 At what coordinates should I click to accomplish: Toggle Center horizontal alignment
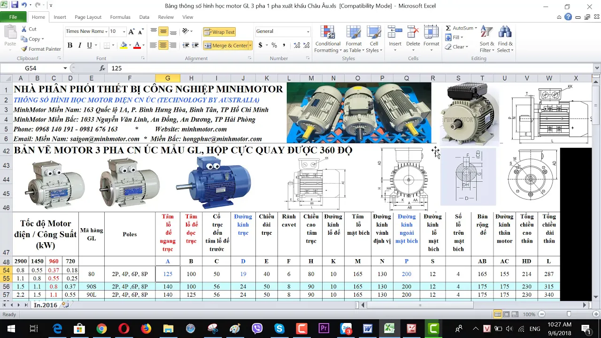click(163, 46)
